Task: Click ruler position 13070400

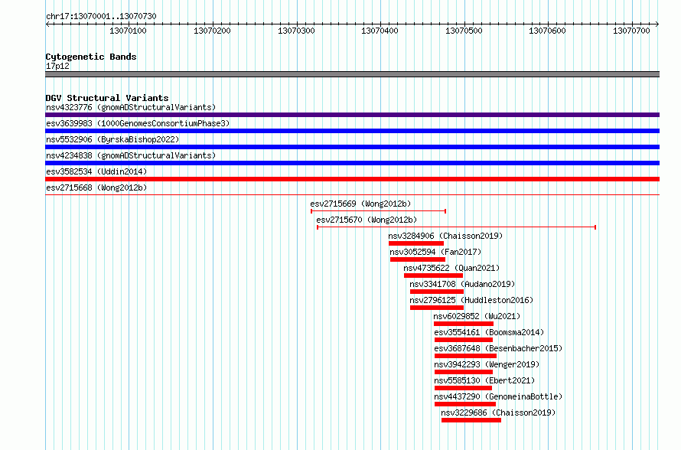Action: pos(380,31)
